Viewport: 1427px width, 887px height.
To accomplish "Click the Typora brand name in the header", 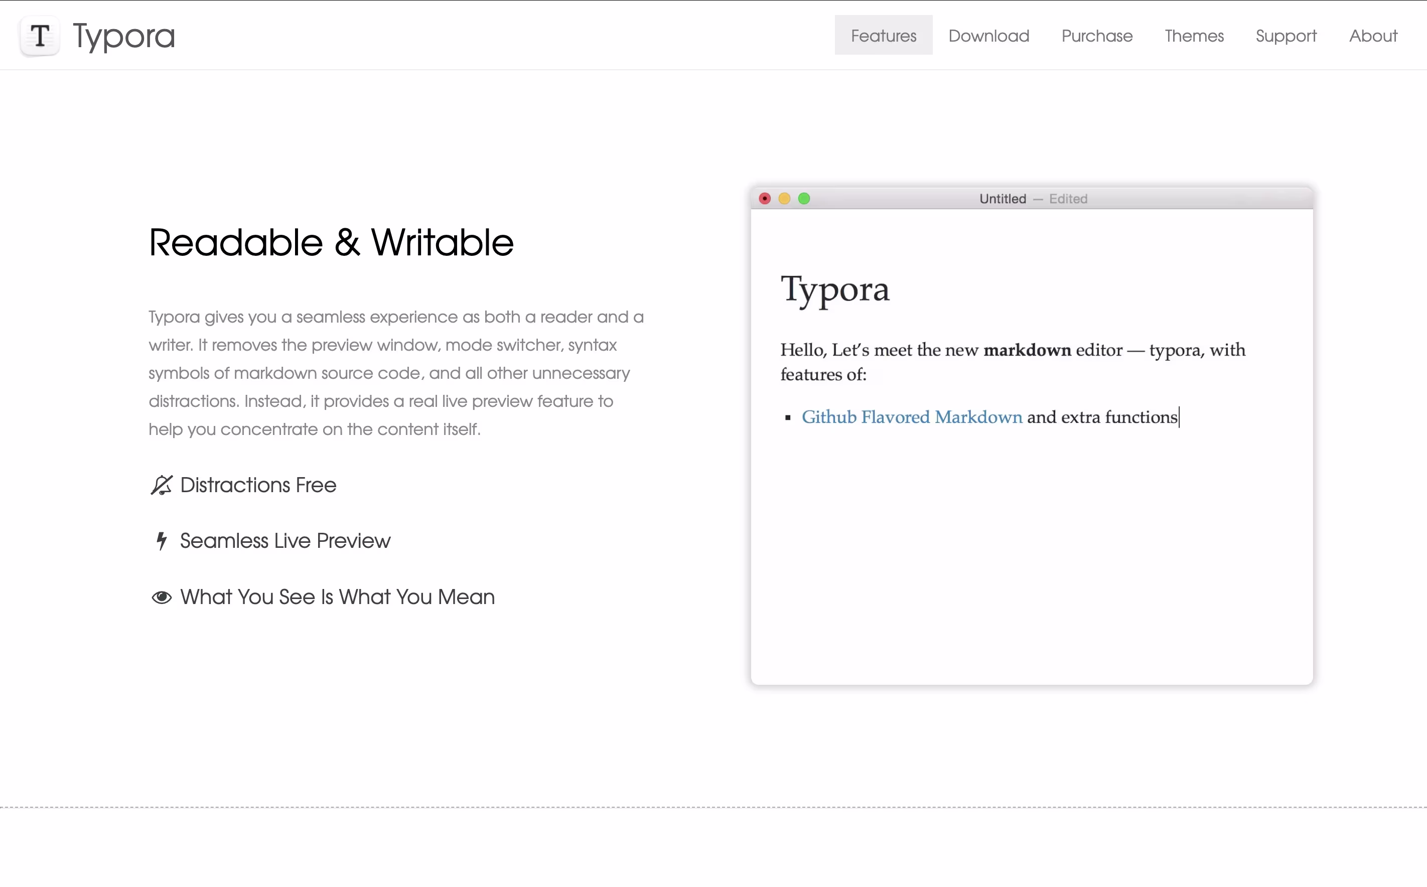I will pyautogui.click(x=124, y=36).
